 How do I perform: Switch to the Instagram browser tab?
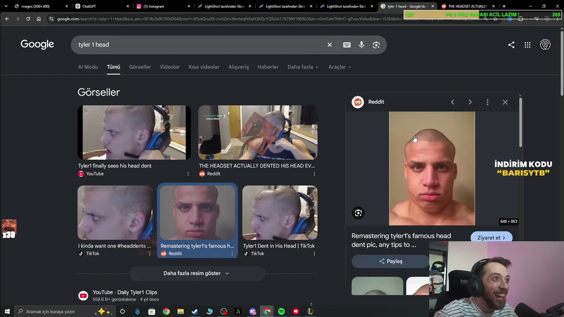[162, 6]
